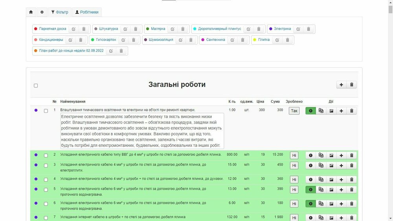Edit the Паркетная доска category

pyautogui.click(x=73, y=29)
